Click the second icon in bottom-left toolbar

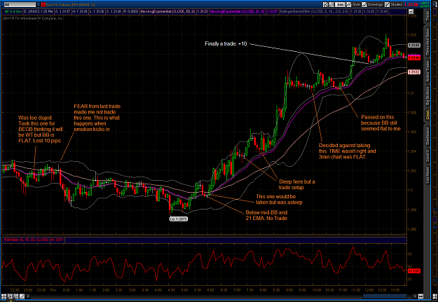(10, 296)
